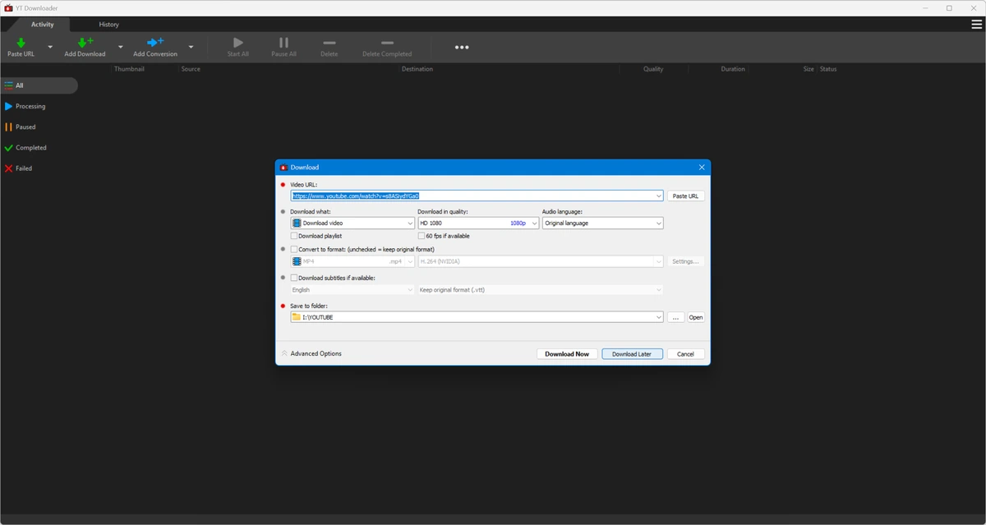The width and height of the screenshot is (986, 525).
Task: Expand the Save to folder dropdown arrow
Action: click(x=659, y=317)
